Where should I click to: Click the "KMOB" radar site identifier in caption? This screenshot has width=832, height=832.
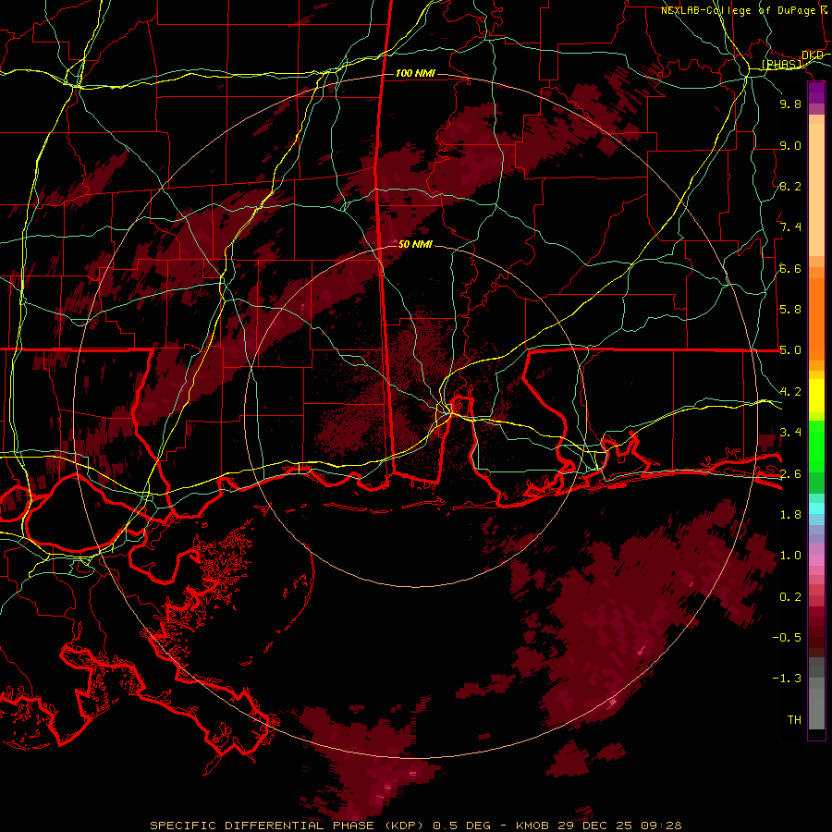532,826
